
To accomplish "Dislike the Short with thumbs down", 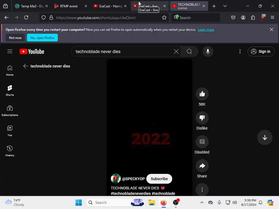I will (x=202, y=118).
